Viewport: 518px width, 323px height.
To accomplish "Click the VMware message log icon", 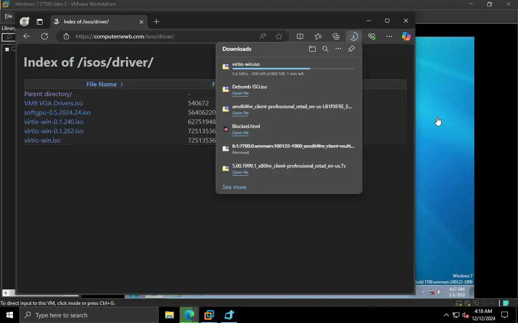I will [506, 303].
